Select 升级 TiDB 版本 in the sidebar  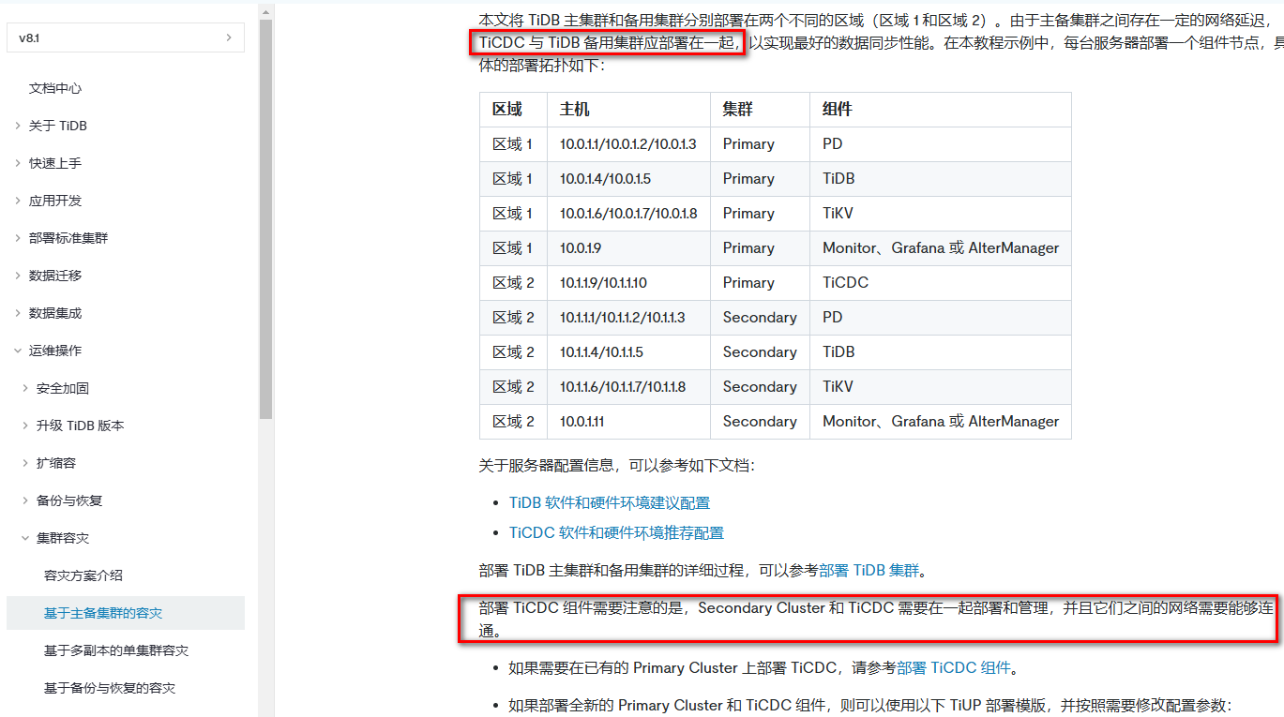[81, 426]
